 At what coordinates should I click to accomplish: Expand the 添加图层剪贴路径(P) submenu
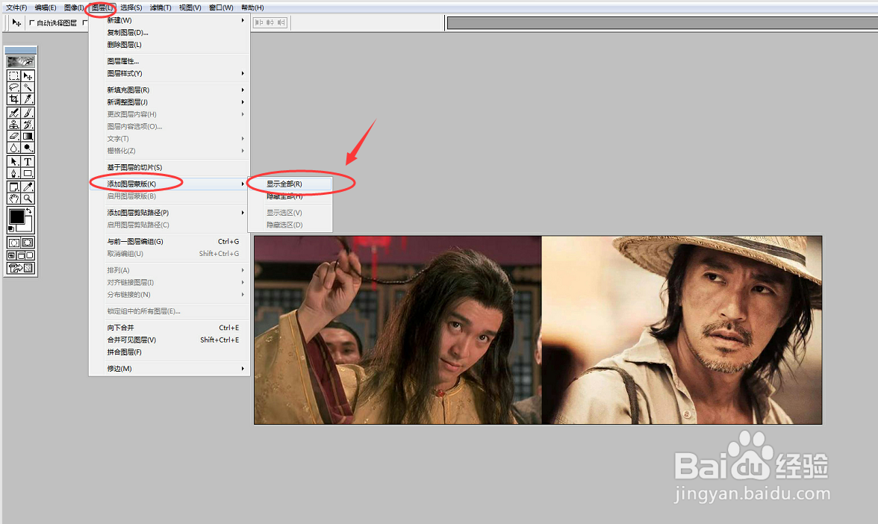click(x=169, y=213)
